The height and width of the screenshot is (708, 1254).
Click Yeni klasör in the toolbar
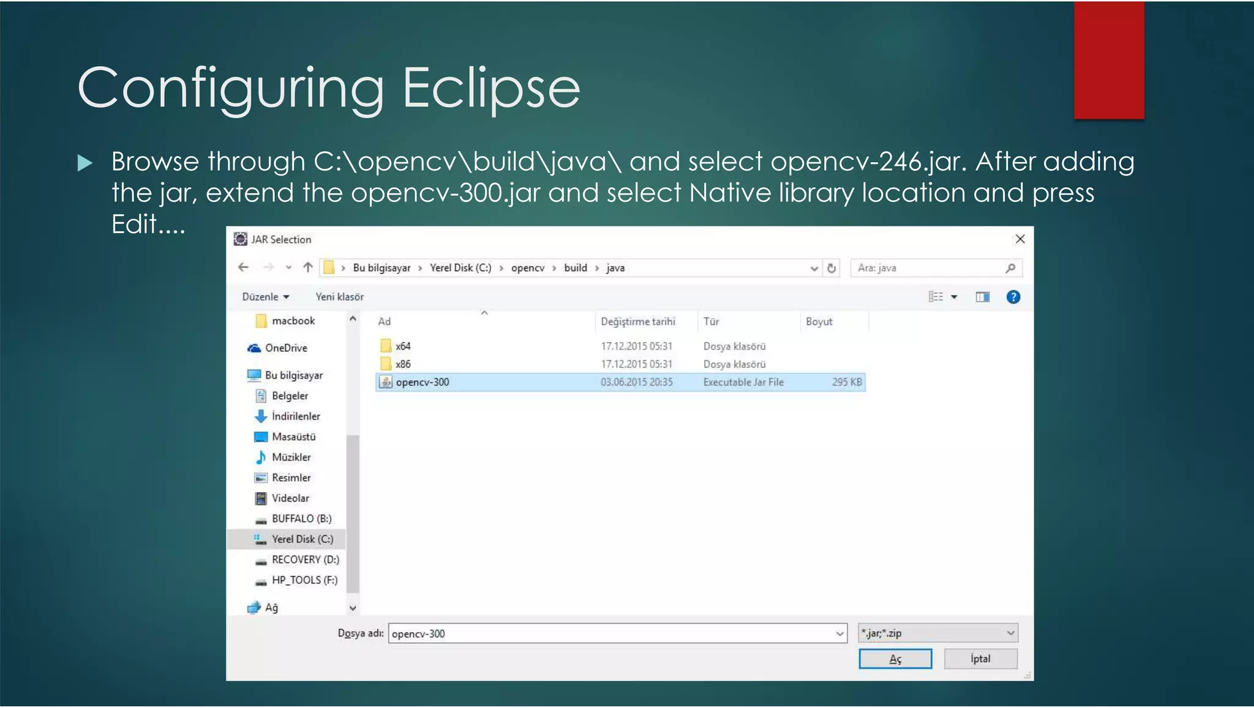coord(339,297)
